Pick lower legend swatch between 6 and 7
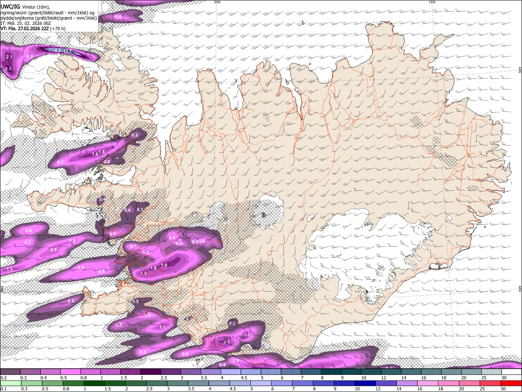Screen dimensions: 522x392 coord(282,383)
